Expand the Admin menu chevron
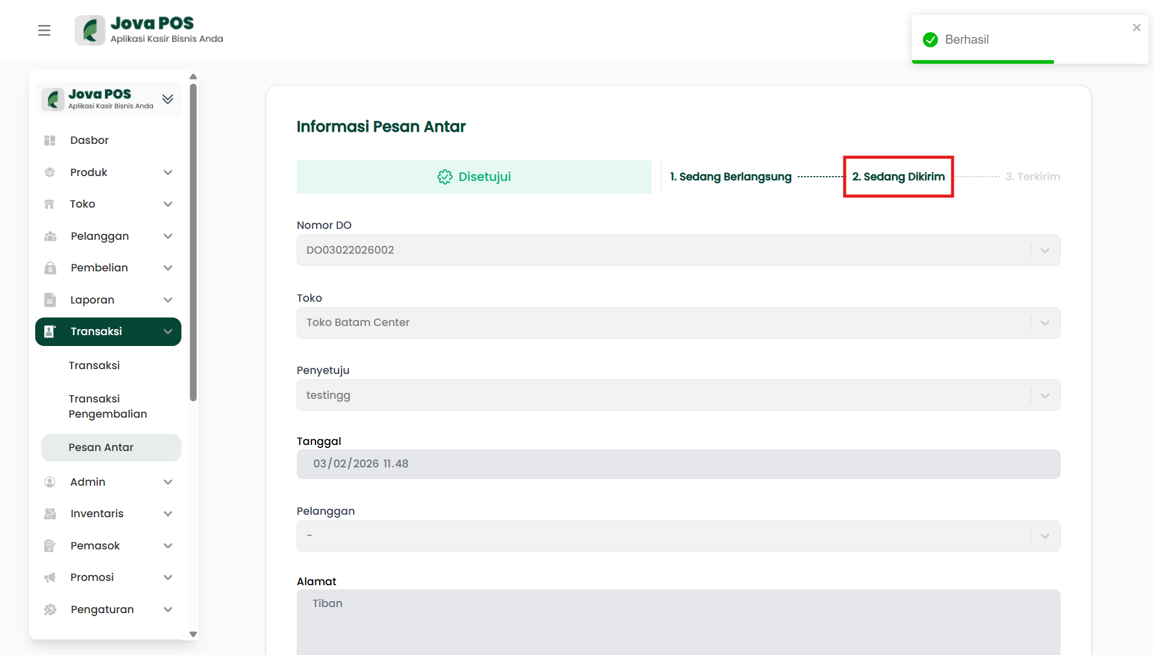The image size is (1154, 655). click(168, 482)
